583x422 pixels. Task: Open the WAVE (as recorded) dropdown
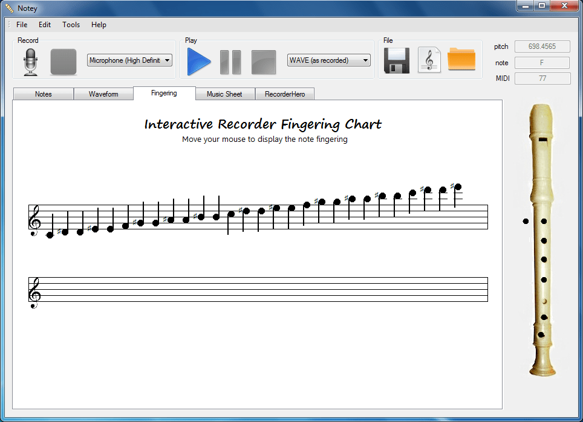[329, 60]
